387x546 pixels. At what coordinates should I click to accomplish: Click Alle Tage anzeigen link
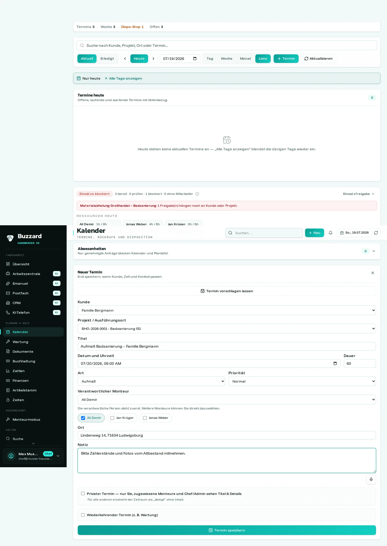coord(123,78)
